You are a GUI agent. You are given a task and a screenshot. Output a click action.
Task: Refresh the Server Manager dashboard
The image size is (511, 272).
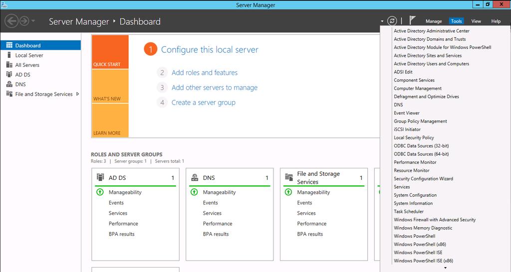(392, 21)
